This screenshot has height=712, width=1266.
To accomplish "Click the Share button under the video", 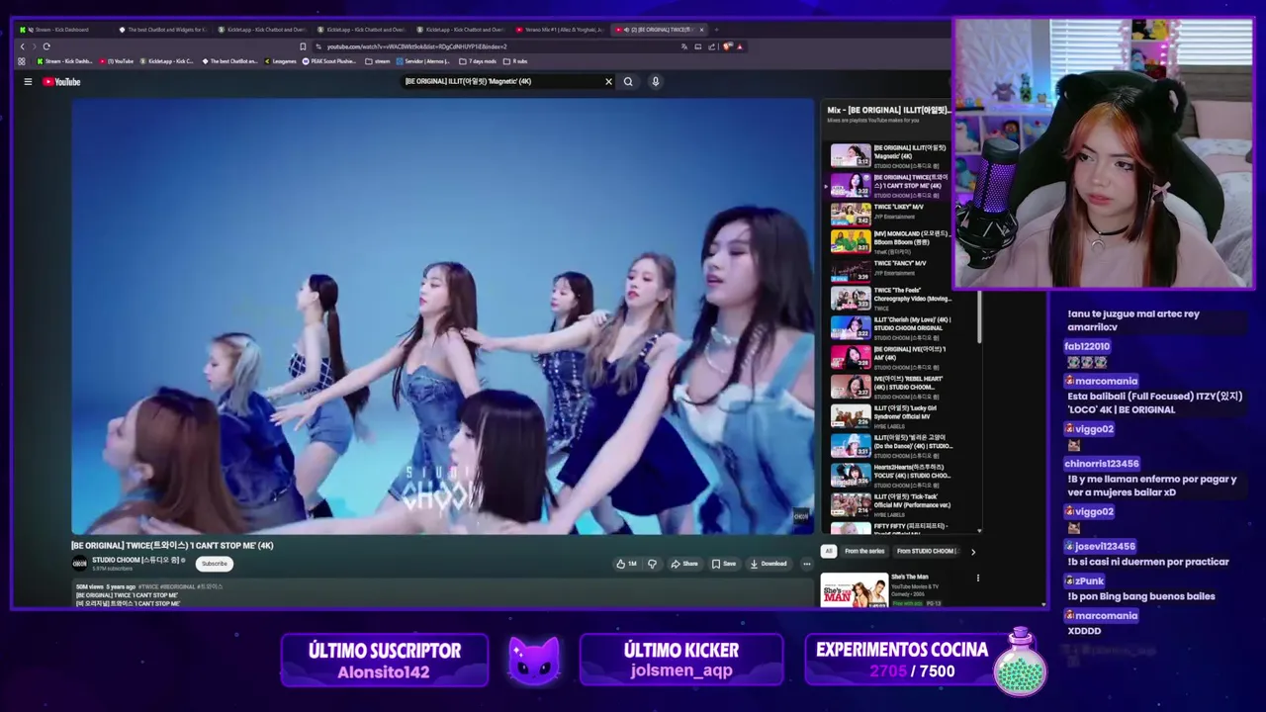I will click(684, 564).
